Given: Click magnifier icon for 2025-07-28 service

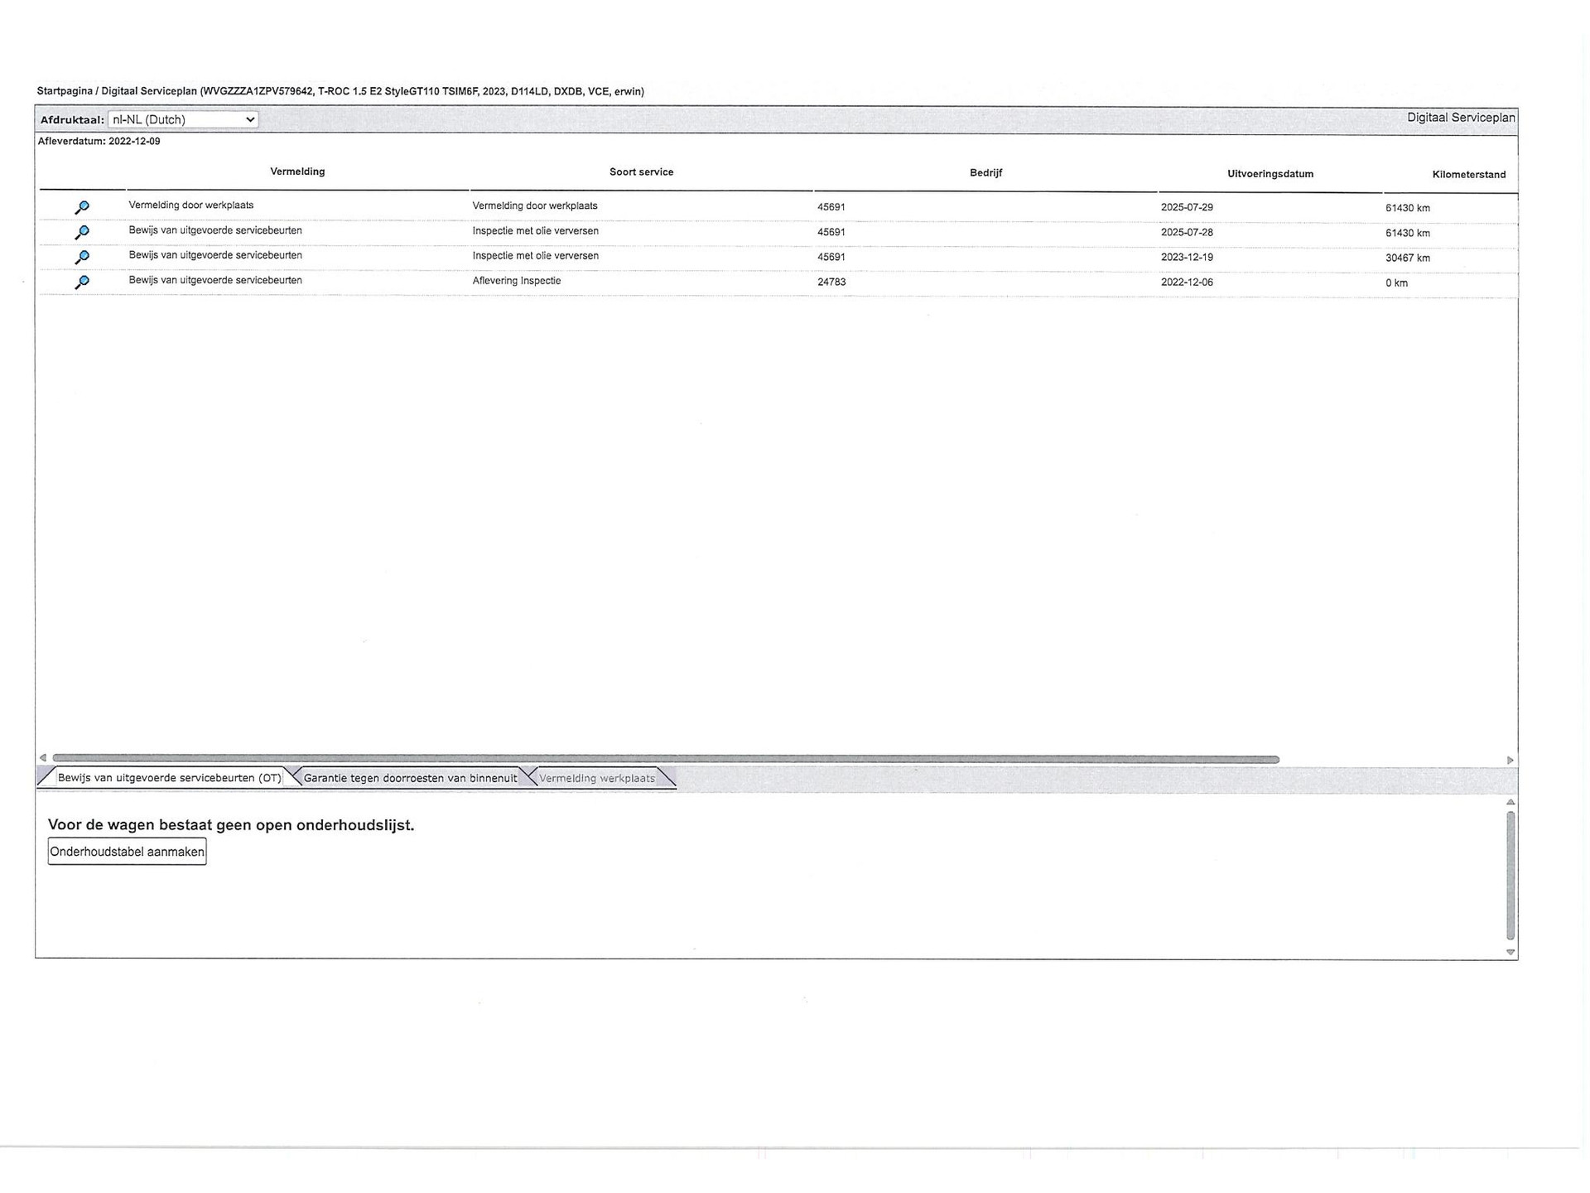Looking at the screenshot, I should click(x=82, y=232).
